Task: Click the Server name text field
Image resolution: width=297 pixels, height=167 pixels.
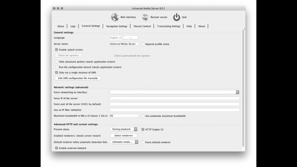Action: [124, 44]
